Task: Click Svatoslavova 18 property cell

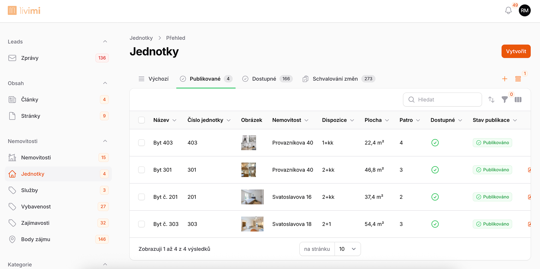Action: click(x=292, y=224)
